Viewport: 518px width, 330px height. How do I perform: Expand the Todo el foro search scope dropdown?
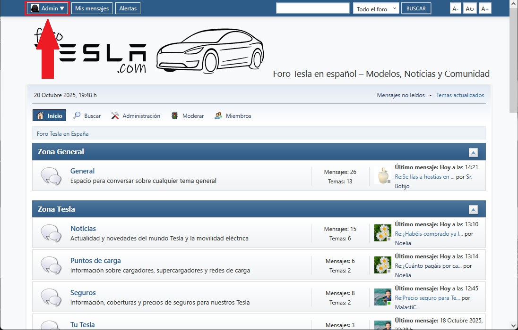coord(376,8)
